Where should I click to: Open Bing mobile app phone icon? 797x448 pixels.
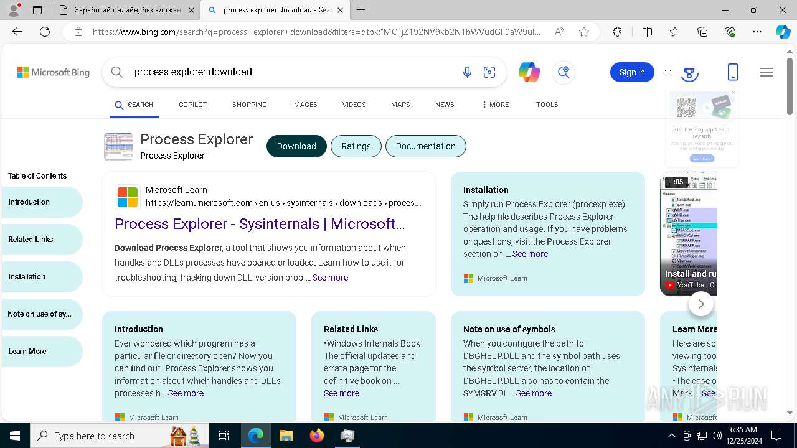click(x=733, y=72)
